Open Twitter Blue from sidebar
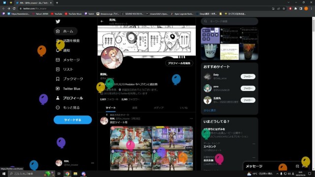 [x=68, y=88]
